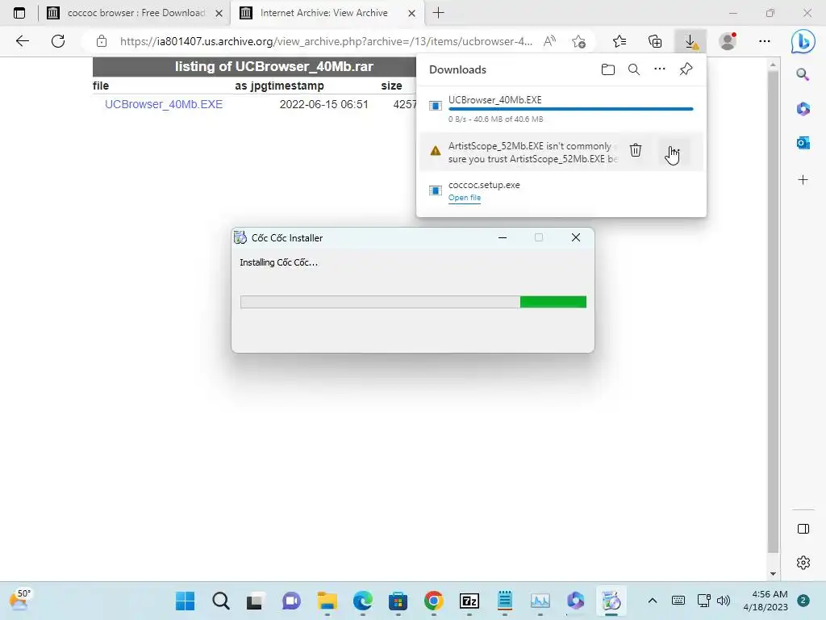Viewport: 826px width, 620px height.
Task: Open Outlook sidebar icon
Action: tap(803, 142)
